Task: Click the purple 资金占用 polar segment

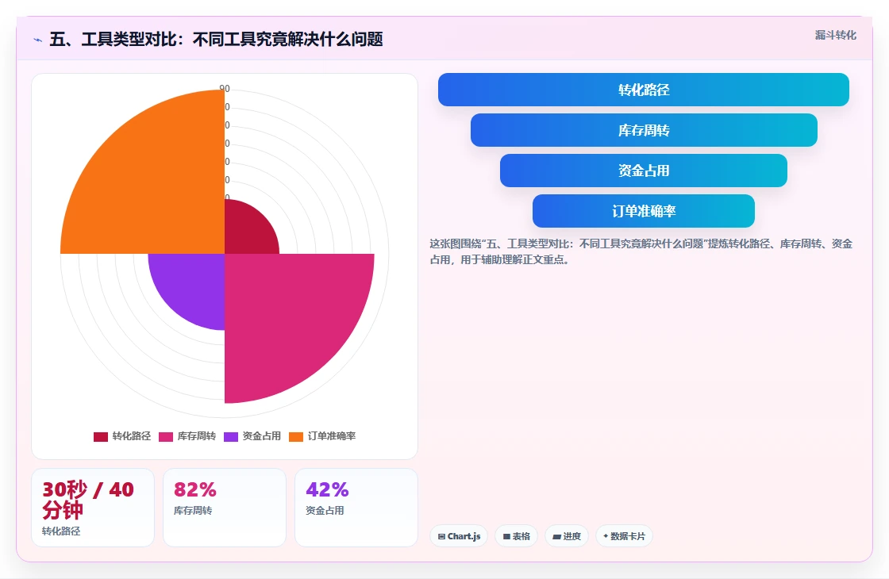Action: pos(193,283)
